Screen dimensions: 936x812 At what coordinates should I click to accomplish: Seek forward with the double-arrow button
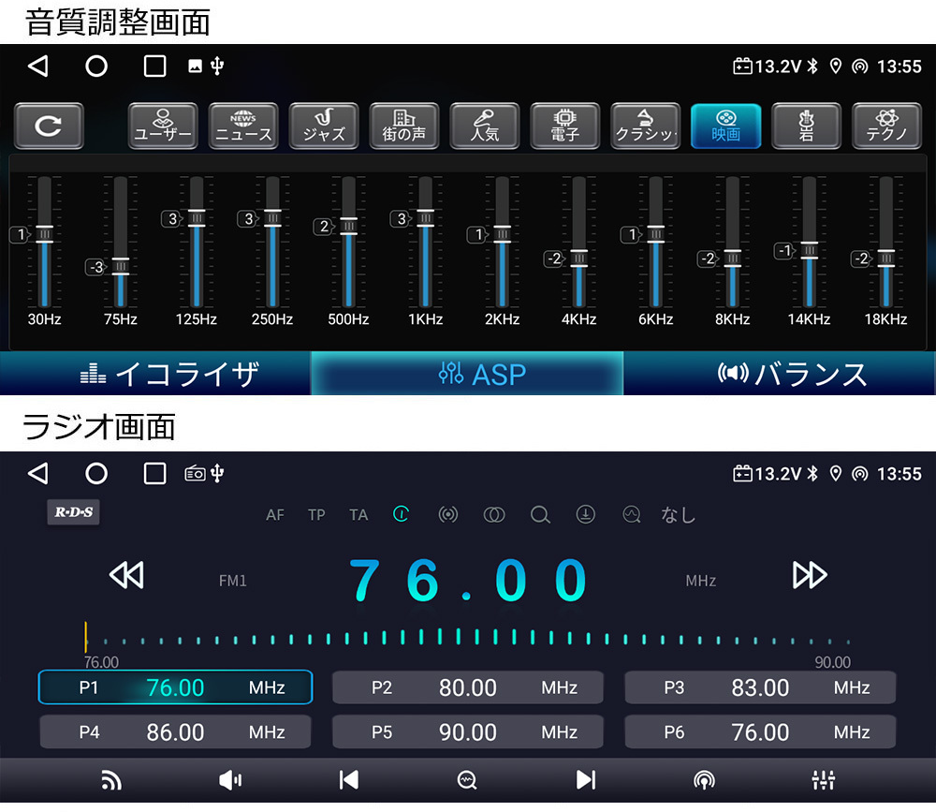pyautogui.click(x=810, y=575)
